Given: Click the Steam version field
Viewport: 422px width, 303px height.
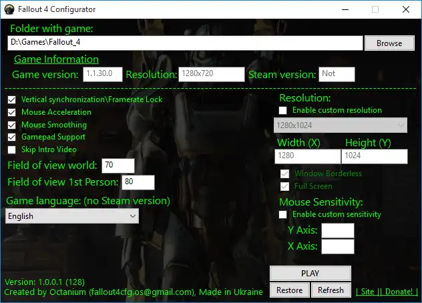Looking at the screenshot, I should tap(337, 74).
